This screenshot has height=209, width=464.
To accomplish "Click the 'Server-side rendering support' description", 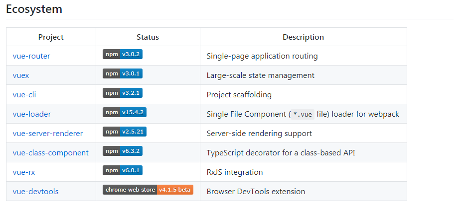I will [x=259, y=133].
